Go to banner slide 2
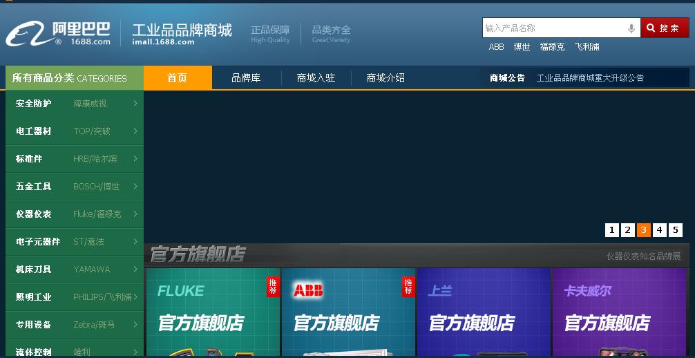 pos(627,229)
